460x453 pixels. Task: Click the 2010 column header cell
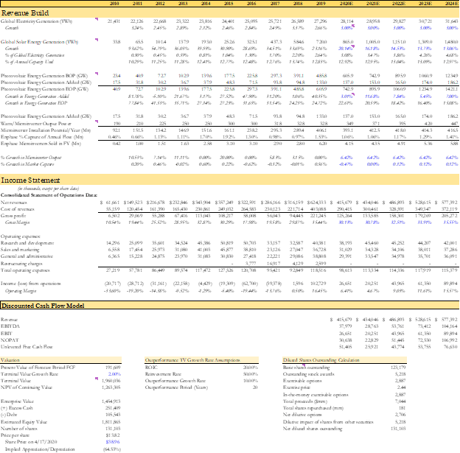(x=114, y=4)
